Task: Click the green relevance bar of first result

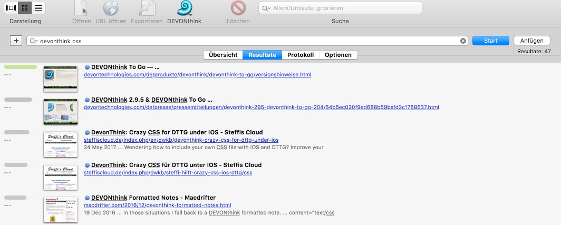Action: pyautogui.click(x=21, y=67)
